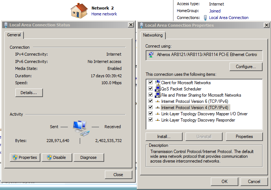
Task: Open Properties for the selected protocol
Action: (x=244, y=137)
